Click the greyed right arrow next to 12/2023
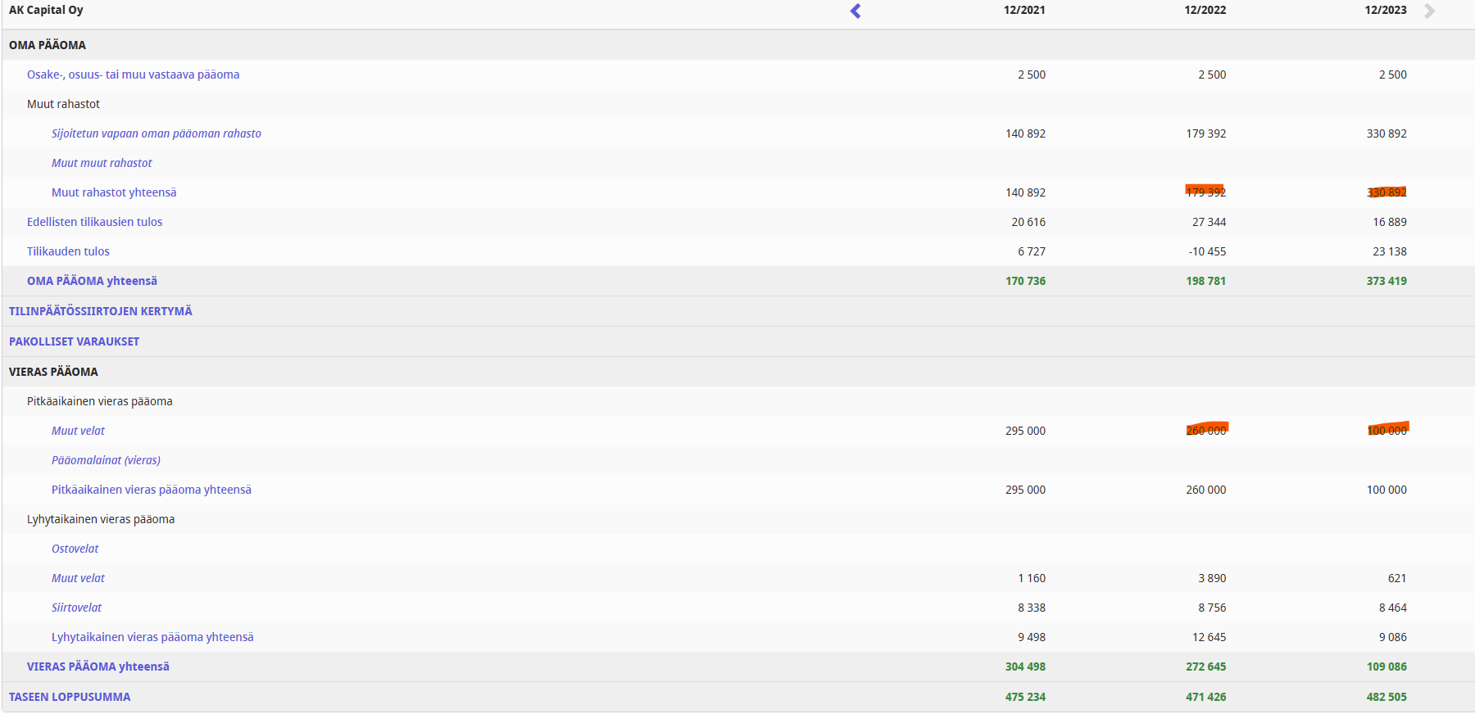 1430,11
